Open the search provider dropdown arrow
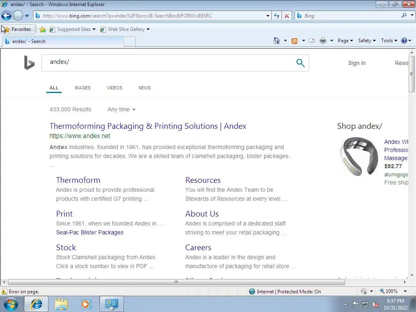This screenshot has width=416, height=312. 412,15
